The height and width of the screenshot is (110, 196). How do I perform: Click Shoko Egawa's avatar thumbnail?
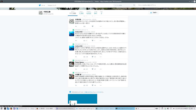72,64
